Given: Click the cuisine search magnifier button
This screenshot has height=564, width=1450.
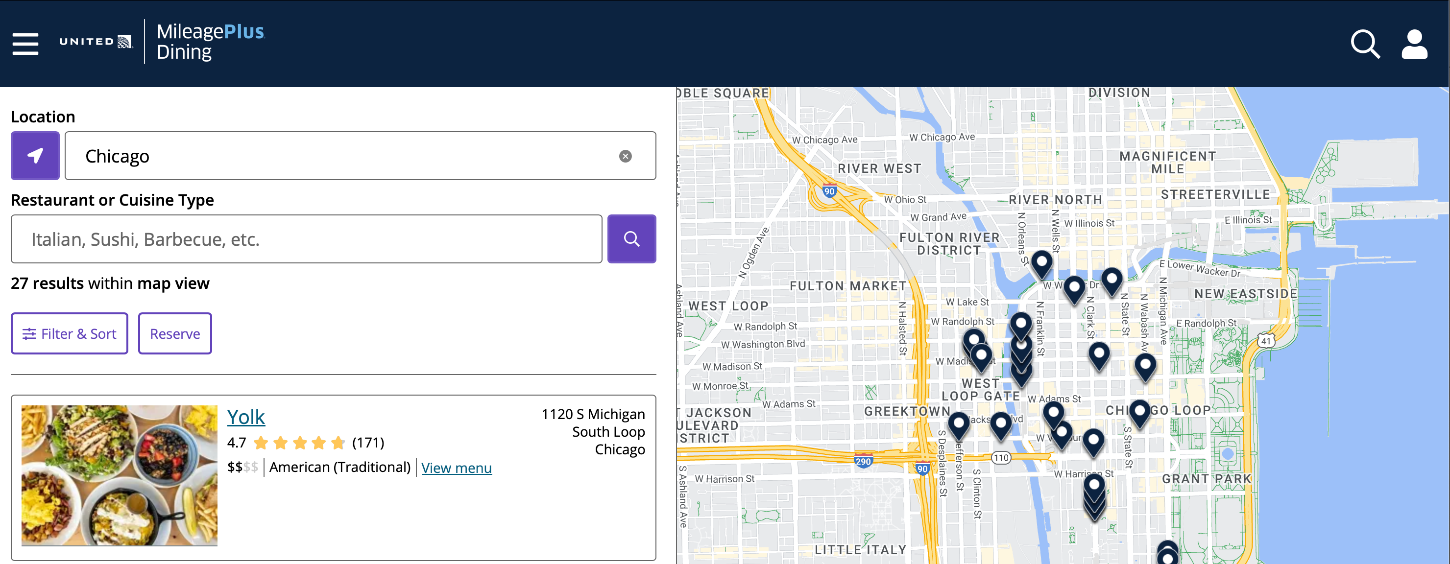Looking at the screenshot, I should pos(631,238).
